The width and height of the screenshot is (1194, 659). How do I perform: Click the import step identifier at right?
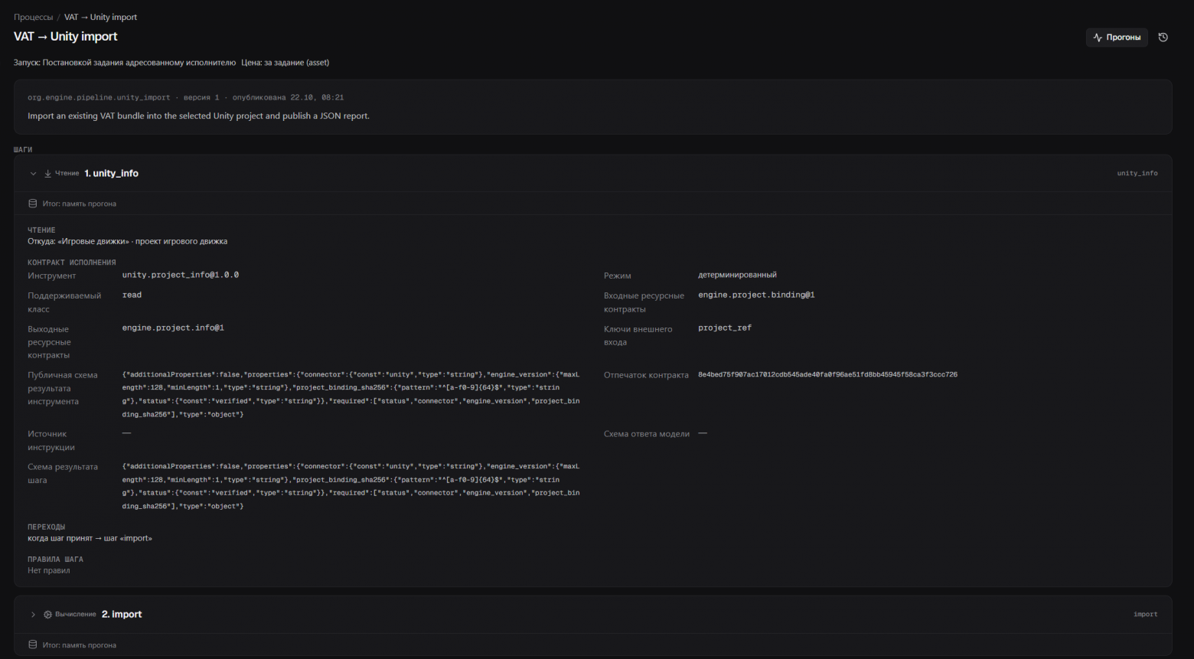tap(1145, 615)
